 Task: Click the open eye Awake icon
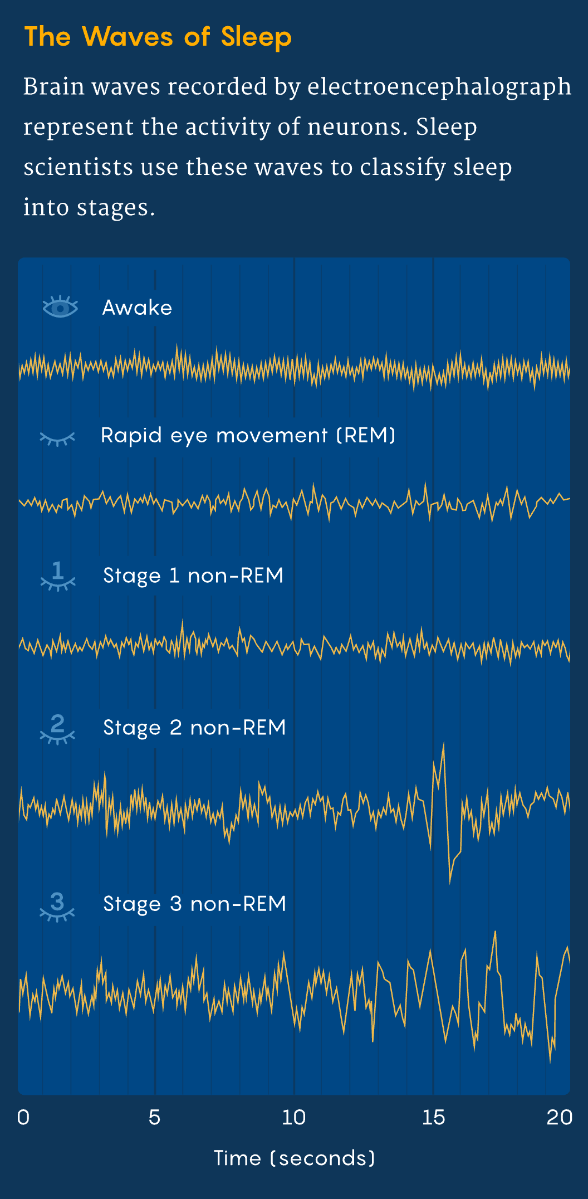60,307
